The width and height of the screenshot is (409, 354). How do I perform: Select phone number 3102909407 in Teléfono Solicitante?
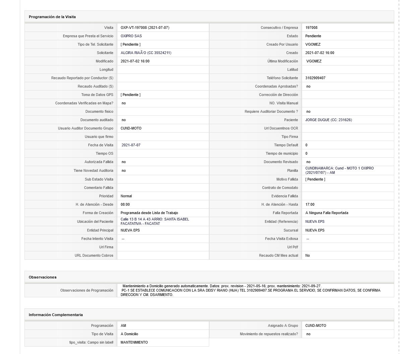point(315,78)
